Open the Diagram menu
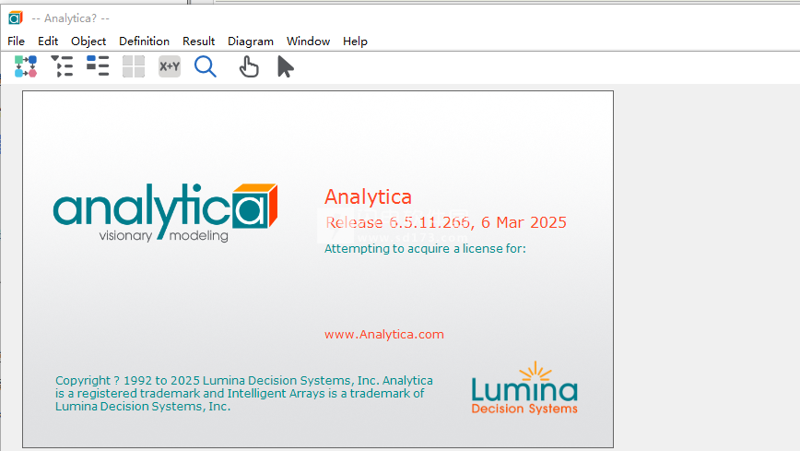 [x=251, y=42]
